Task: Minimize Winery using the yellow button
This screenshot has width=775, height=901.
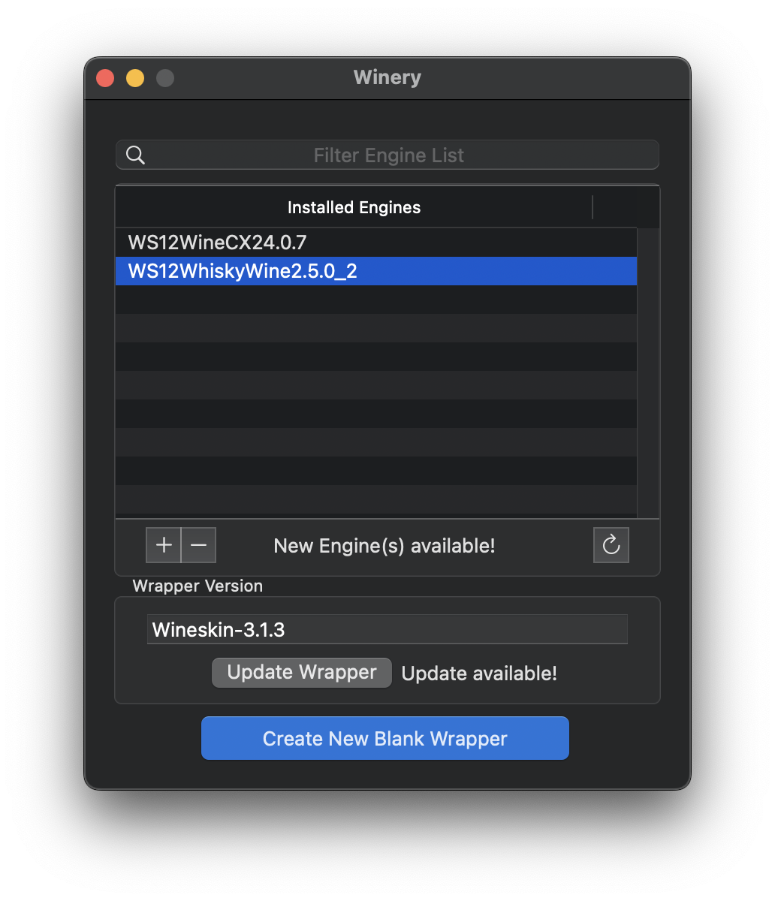Action: (135, 78)
